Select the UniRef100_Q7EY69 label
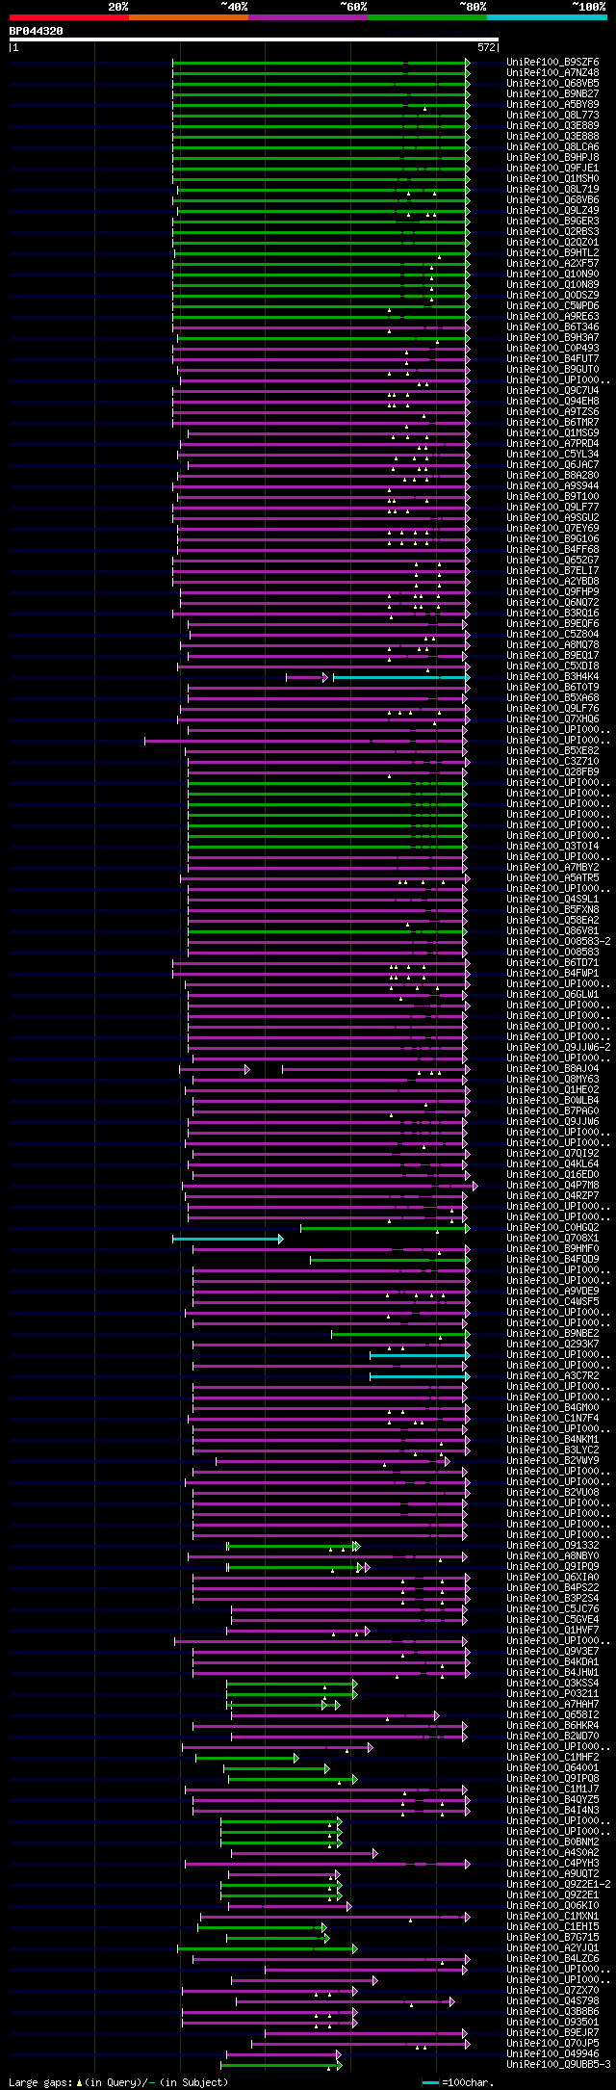Screen dimensions: 616x2090 tap(552, 529)
